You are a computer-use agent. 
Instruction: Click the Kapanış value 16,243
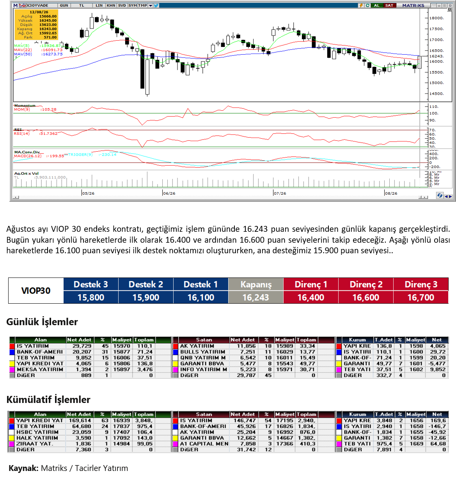pos(256,297)
